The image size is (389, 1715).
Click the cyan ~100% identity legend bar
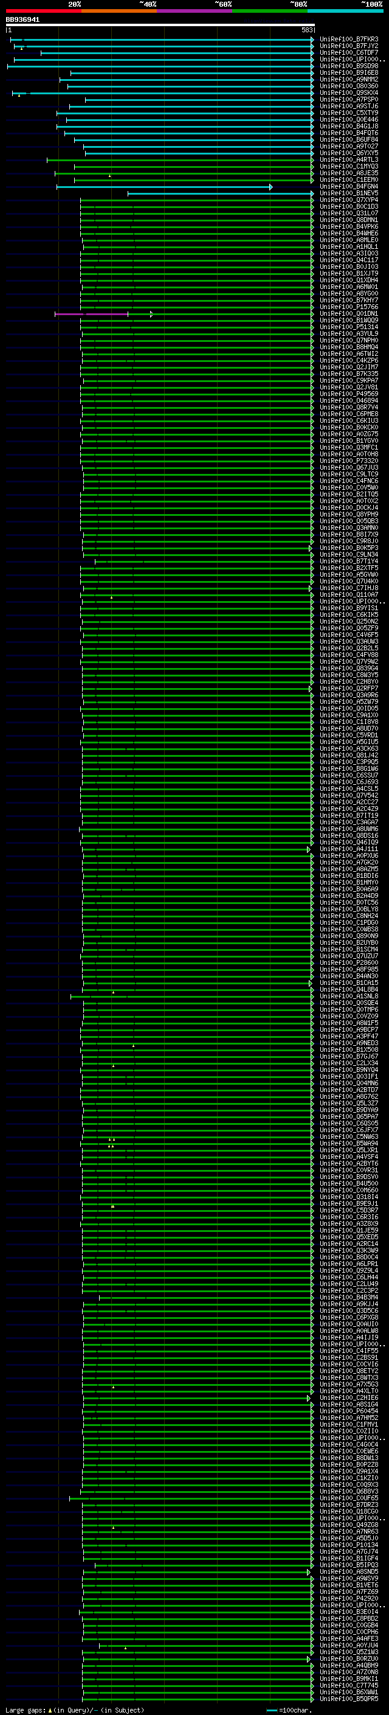point(345,11)
